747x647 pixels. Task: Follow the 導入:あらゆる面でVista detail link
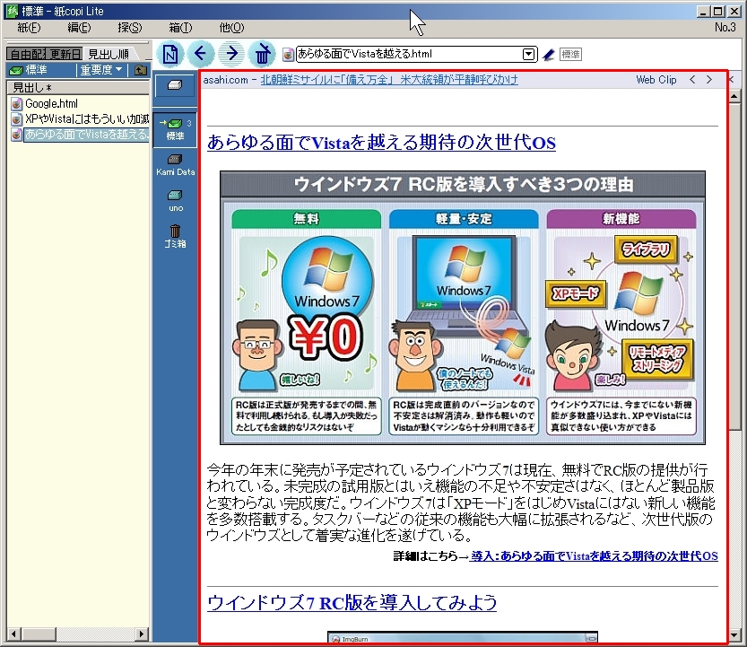594,556
